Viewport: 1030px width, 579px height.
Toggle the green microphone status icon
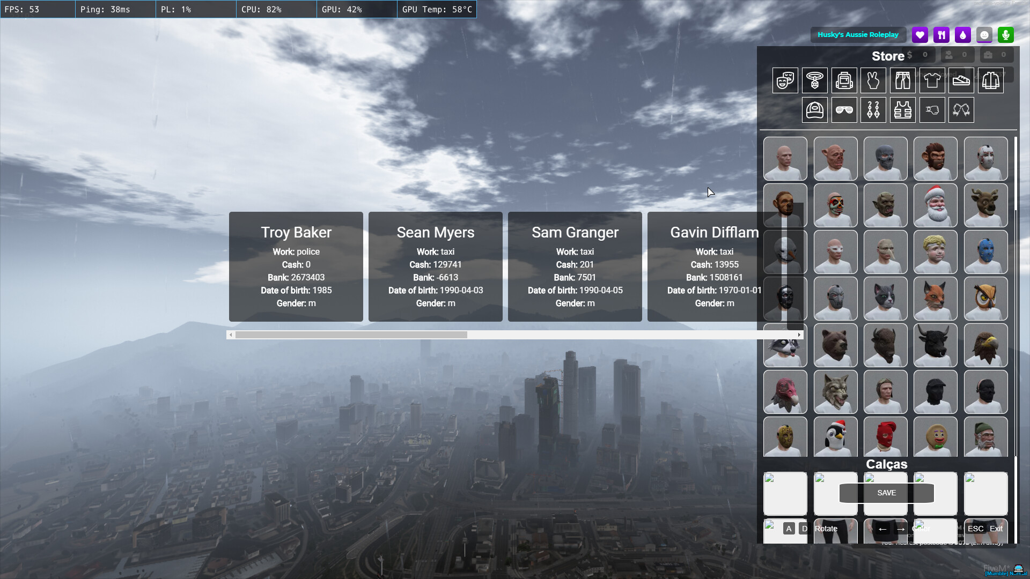(x=1005, y=35)
